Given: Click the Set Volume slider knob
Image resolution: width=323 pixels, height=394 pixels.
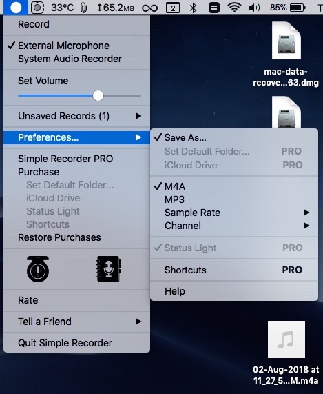Looking at the screenshot, I should (x=98, y=96).
